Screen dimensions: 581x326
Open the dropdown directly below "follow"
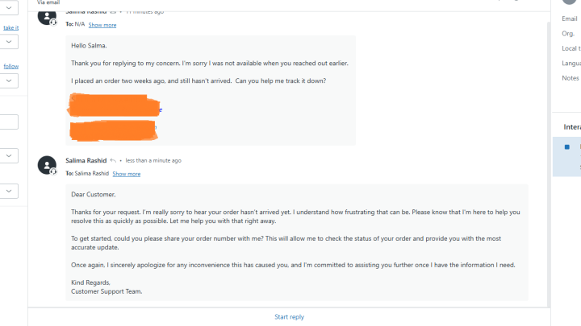(x=9, y=80)
